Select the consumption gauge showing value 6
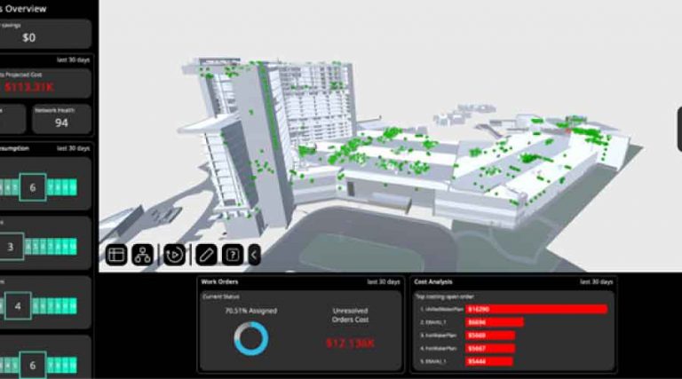Screen dimensions: 682x379 click(33, 188)
